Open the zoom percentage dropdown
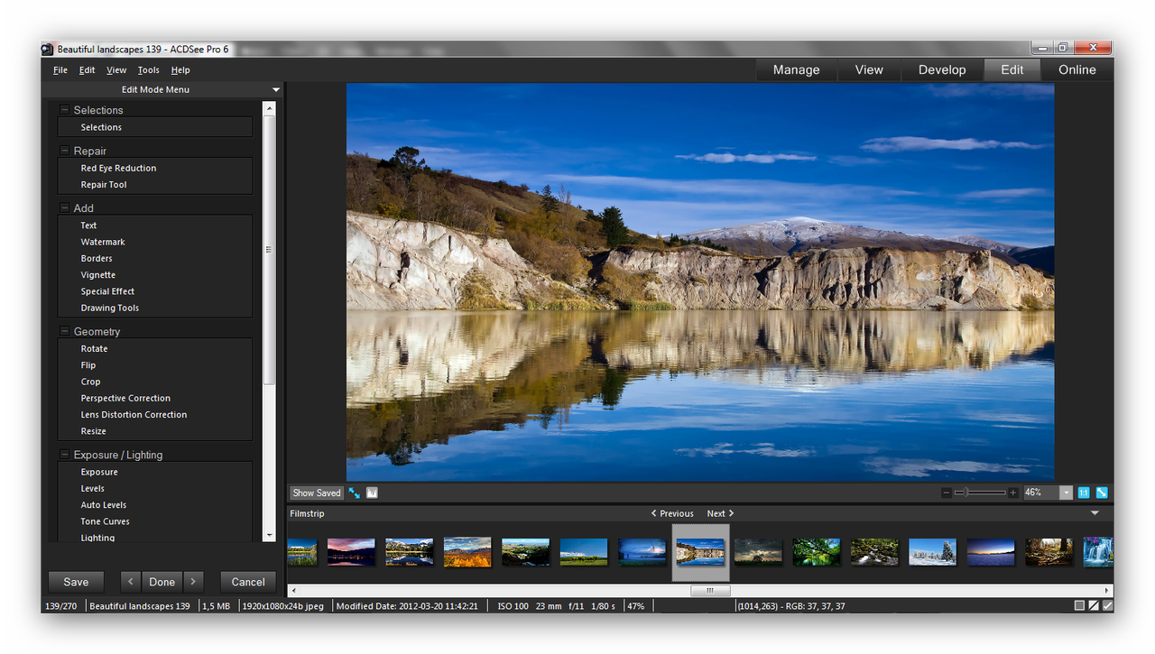The height and width of the screenshot is (654, 1155). (1067, 493)
